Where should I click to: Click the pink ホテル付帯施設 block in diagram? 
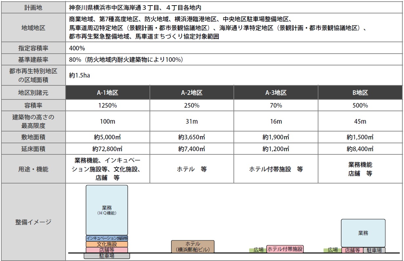[285, 249]
